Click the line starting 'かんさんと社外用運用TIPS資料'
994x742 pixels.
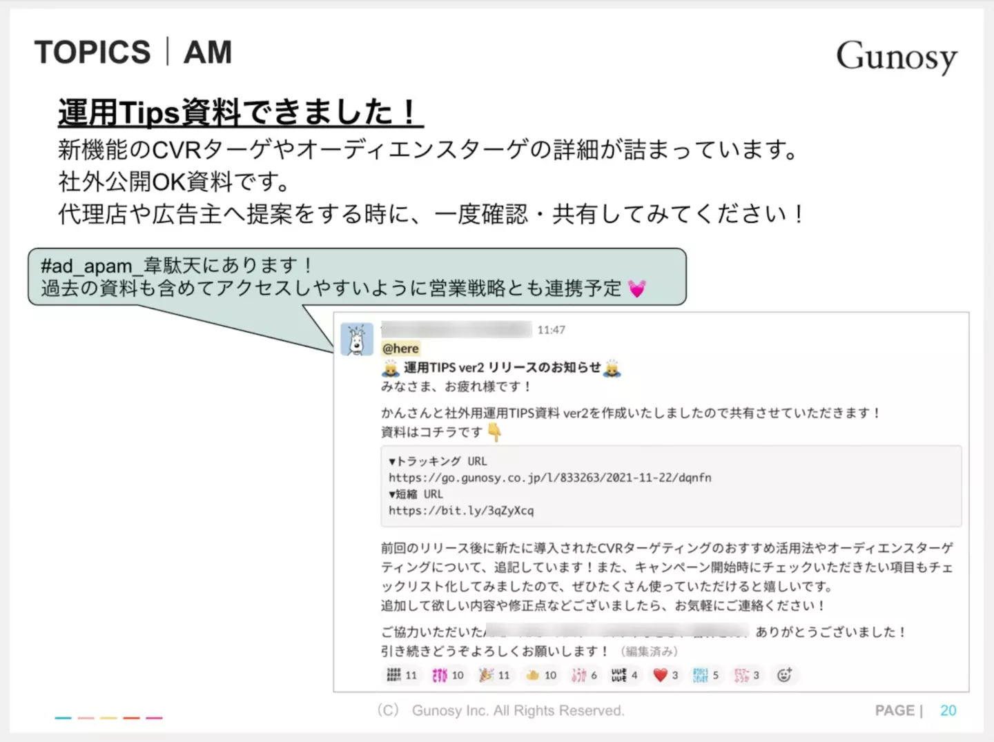tap(632, 413)
